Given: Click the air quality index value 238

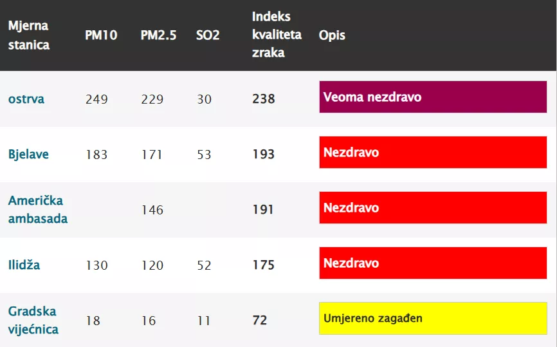Looking at the screenshot, I should point(264,99).
